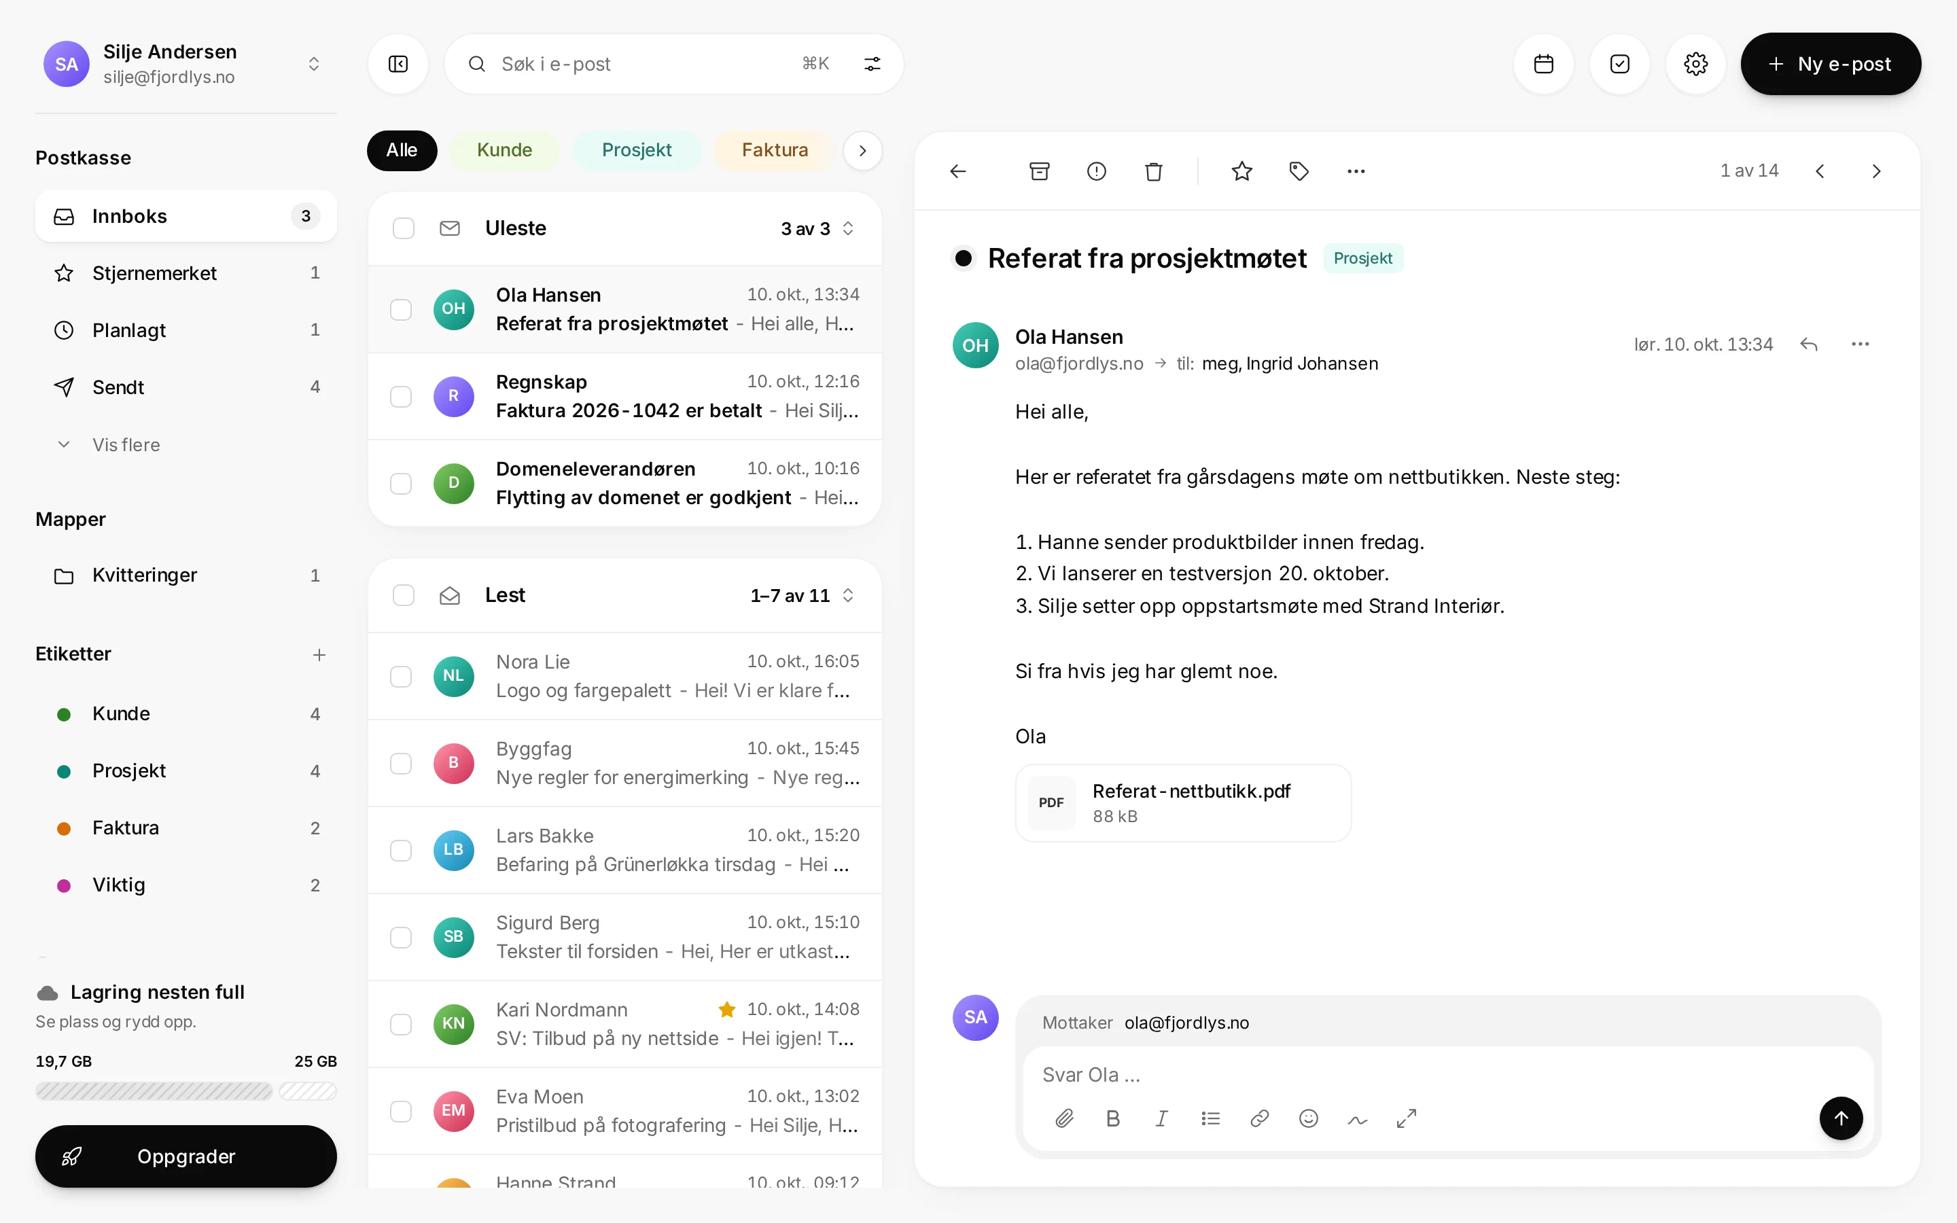Select the Alle filter tab

[402, 150]
